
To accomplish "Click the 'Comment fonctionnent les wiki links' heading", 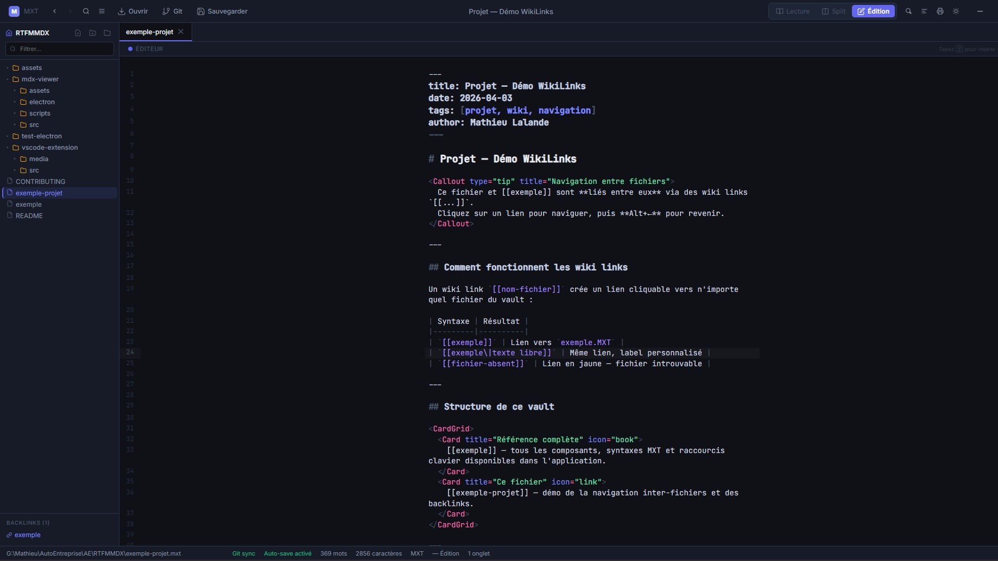I will pos(536,267).
